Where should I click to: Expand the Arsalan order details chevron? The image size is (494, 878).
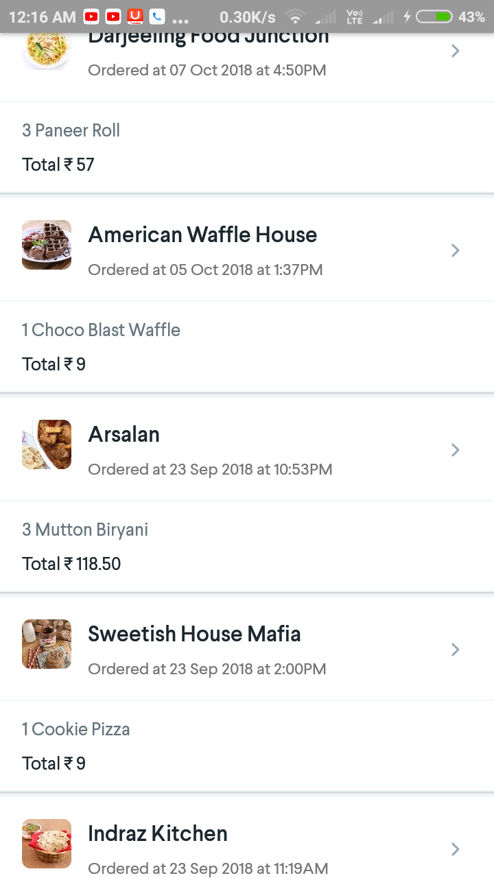pyautogui.click(x=455, y=450)
